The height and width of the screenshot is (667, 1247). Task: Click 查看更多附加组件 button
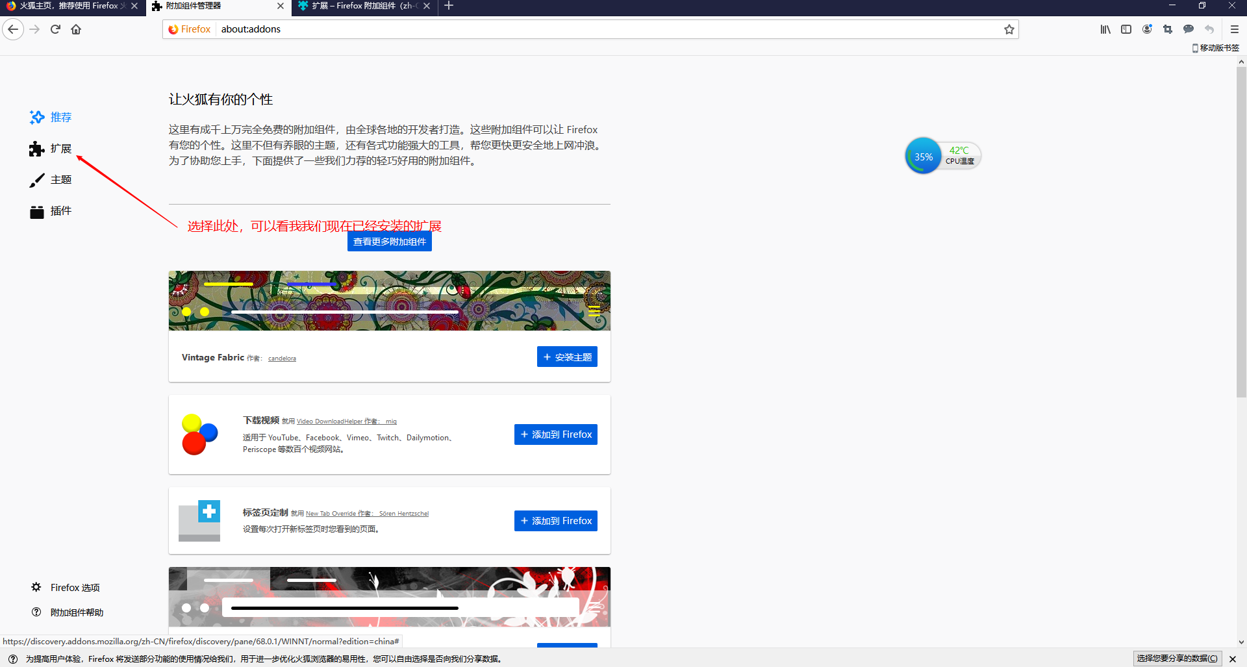pyautogui.click(x=390, y=242)
